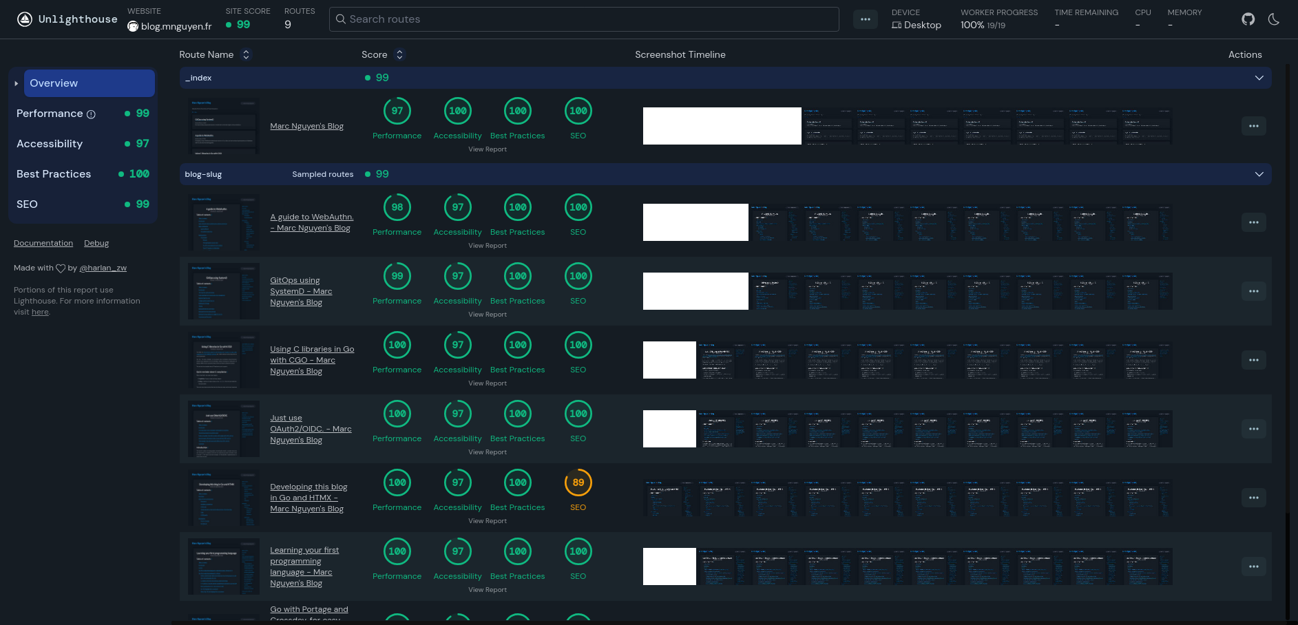Toggle dark mode moon icon
The height and width of the screenshot is (625, 1298).
point(1274,19)
